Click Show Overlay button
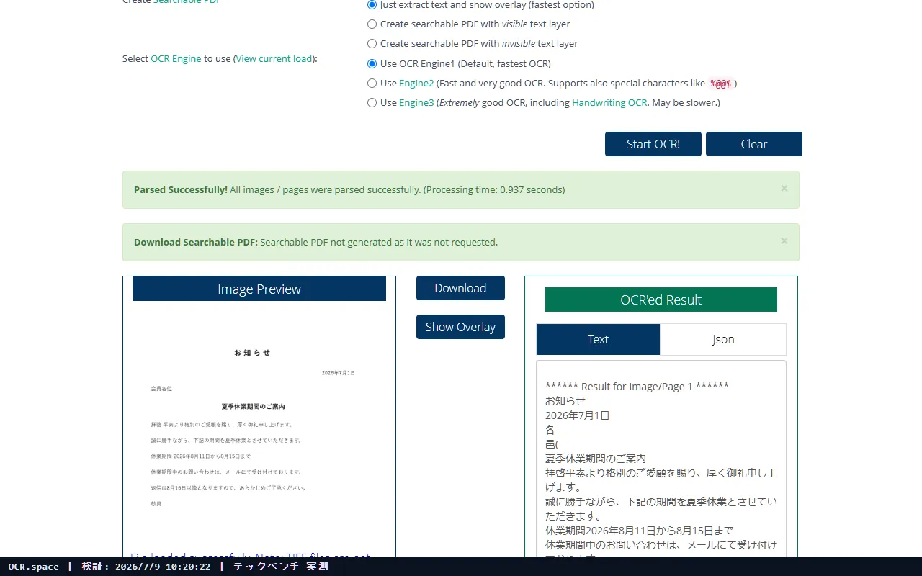Screen dimensions: 922x576 pyautogui.click(x=460, y=327)
